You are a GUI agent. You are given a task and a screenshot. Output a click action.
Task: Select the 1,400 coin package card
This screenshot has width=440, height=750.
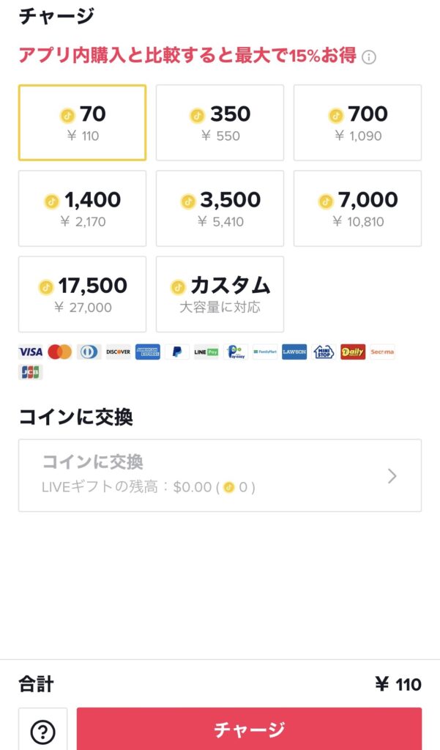pos(82,208)
